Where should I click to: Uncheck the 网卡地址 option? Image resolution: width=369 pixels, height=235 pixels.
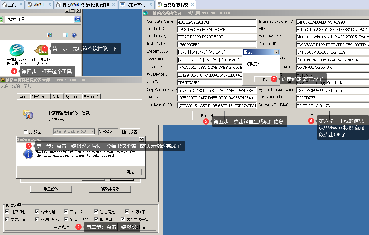37,212
